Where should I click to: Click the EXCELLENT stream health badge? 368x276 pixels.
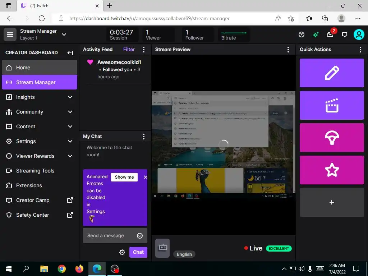(279, 248)
